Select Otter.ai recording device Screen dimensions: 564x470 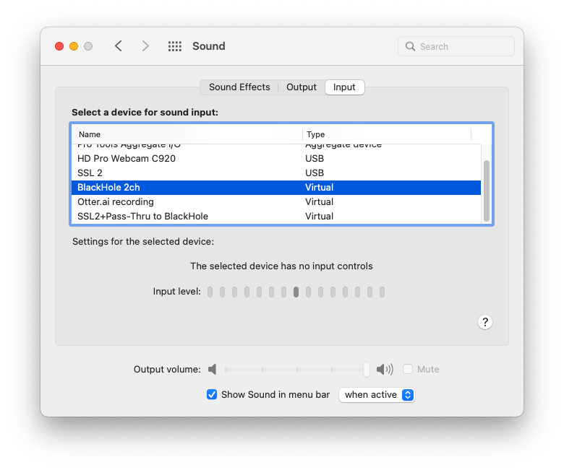[276, 201]
